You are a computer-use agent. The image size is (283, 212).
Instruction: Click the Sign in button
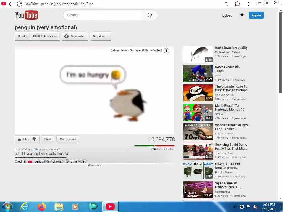256,15
